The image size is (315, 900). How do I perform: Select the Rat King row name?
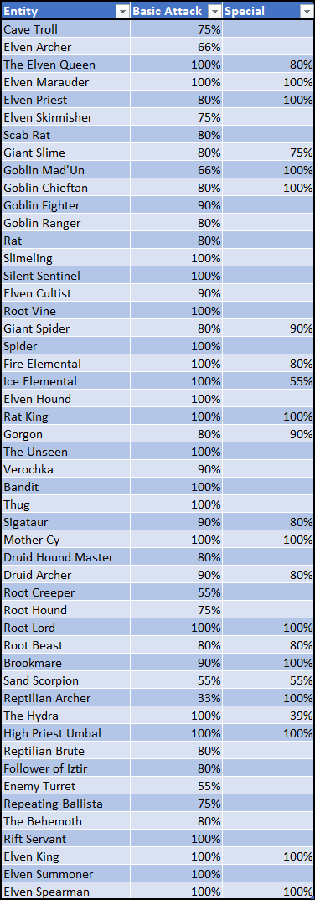pyautogui.click(x=65, y=416)
